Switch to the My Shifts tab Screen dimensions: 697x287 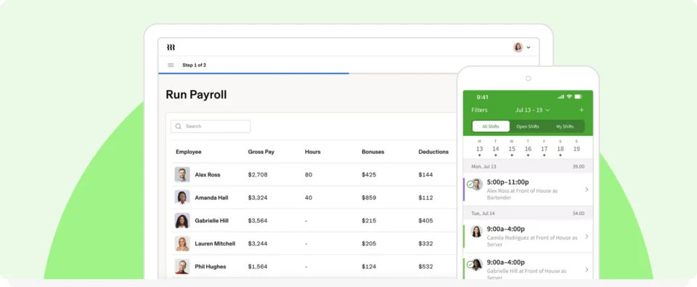565,127
